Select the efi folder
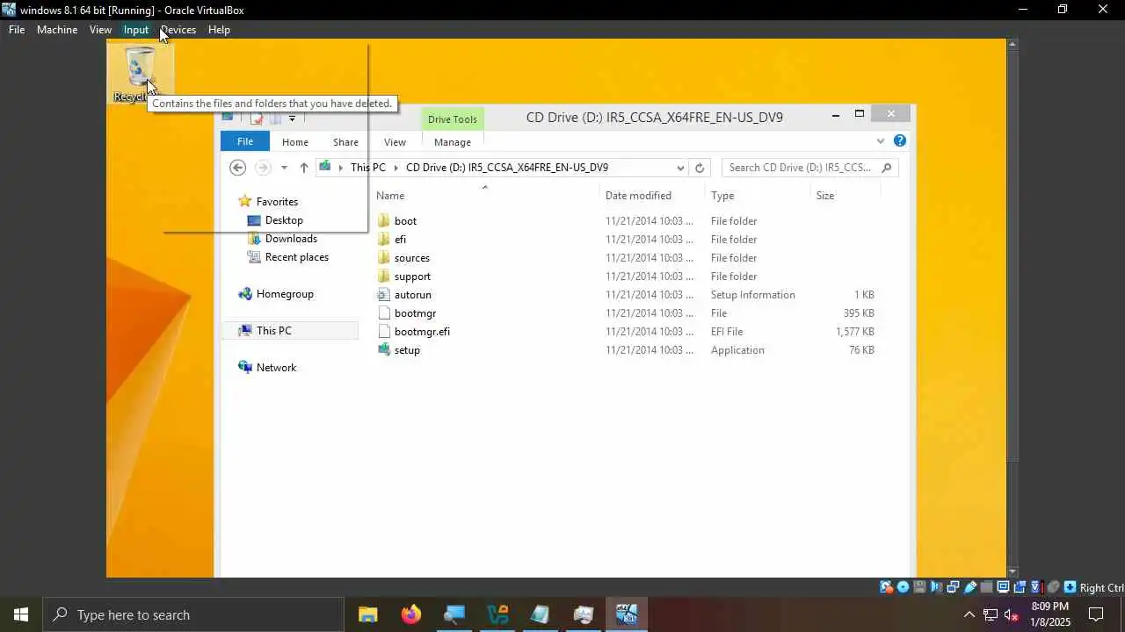Viewport: 1125px width, 632px height. coord(400,240)
